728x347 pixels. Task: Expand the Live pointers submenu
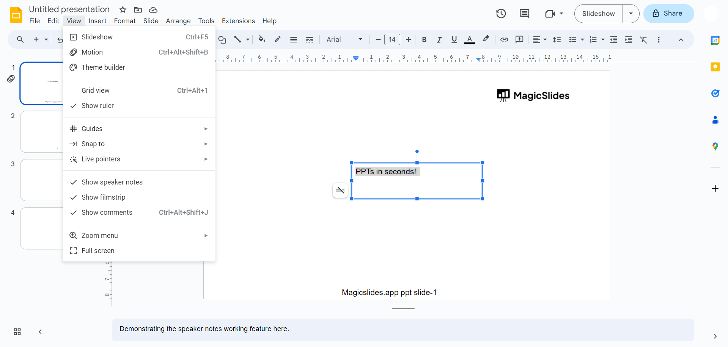(x=139, y=159)
